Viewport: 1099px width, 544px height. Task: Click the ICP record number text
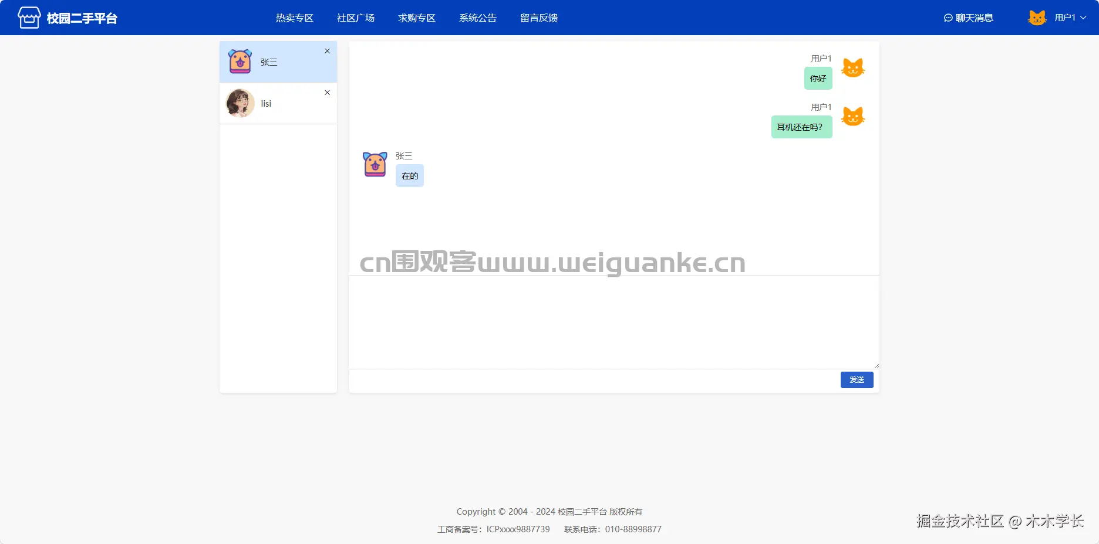tap(494, 529)
